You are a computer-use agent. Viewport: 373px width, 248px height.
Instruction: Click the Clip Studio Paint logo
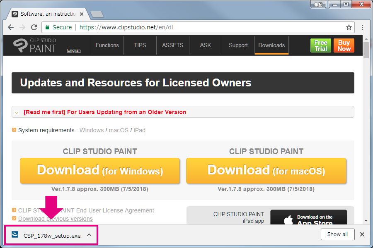click(x=34, y=45)
